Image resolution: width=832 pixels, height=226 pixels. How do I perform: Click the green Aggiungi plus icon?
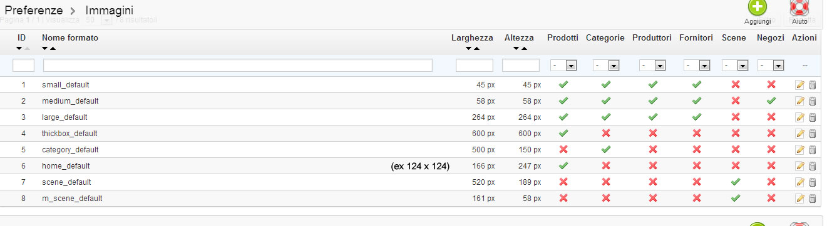pyautogui.click(x=757, y=7)
